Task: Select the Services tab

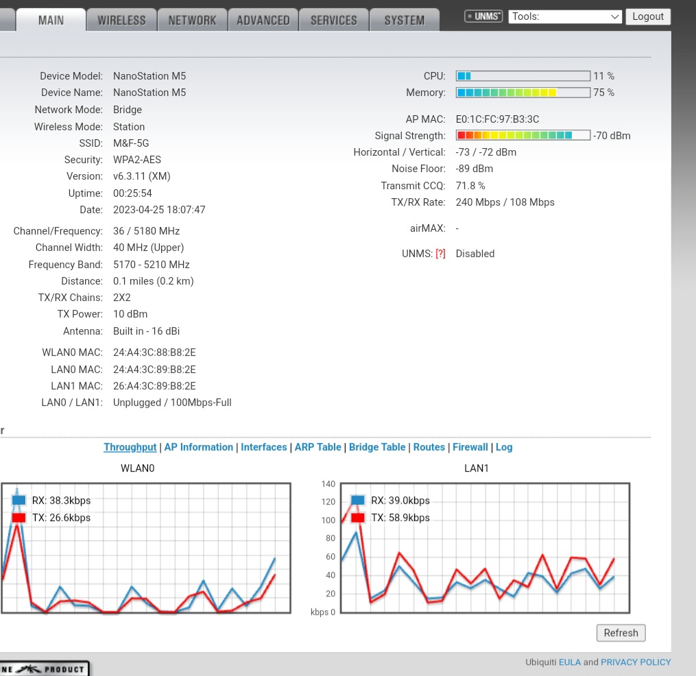Action: 334,21
